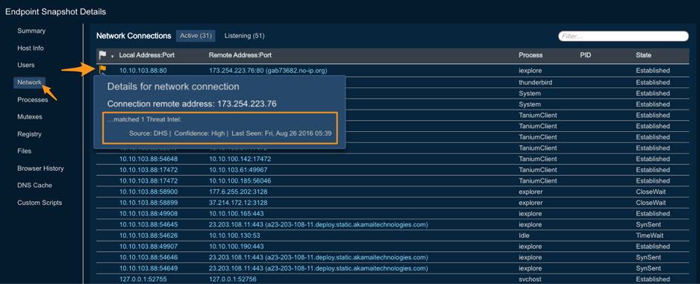
Task: Click remote address 10.10.100.190:443
Action: (x=236, y=247)
